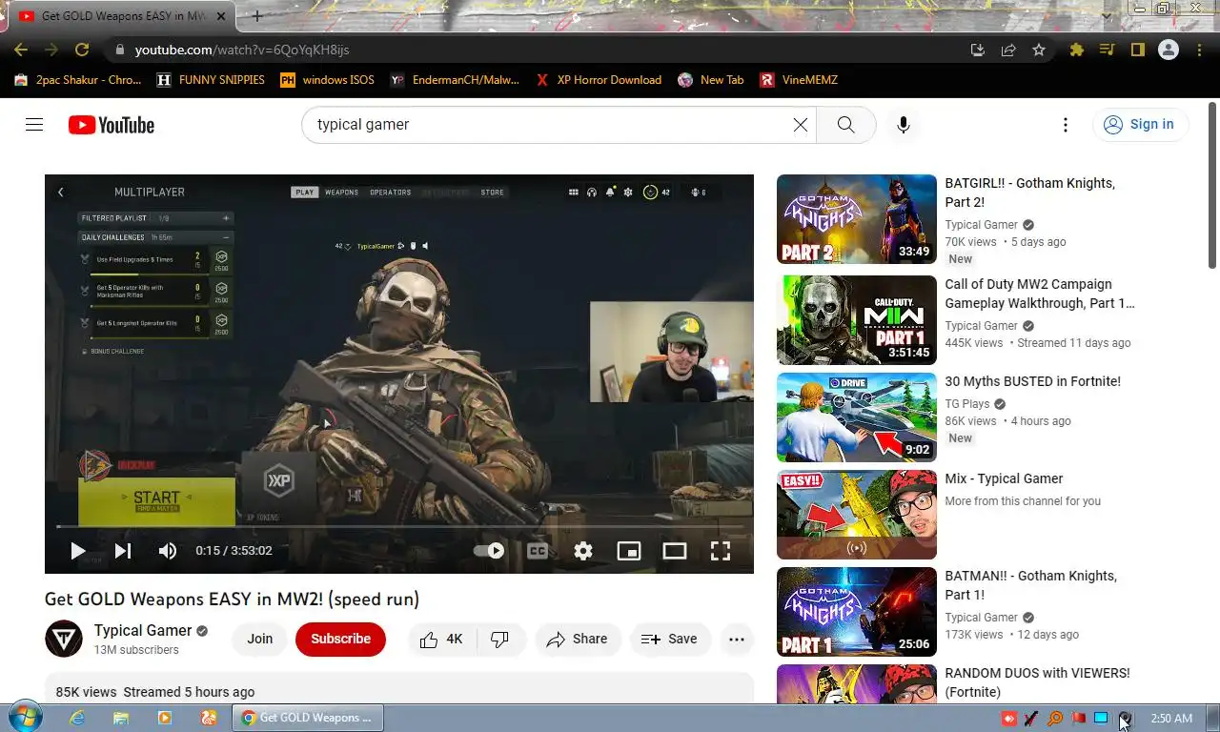
Task: Seek on the video progress bar
Action: (x=399, y=526)
